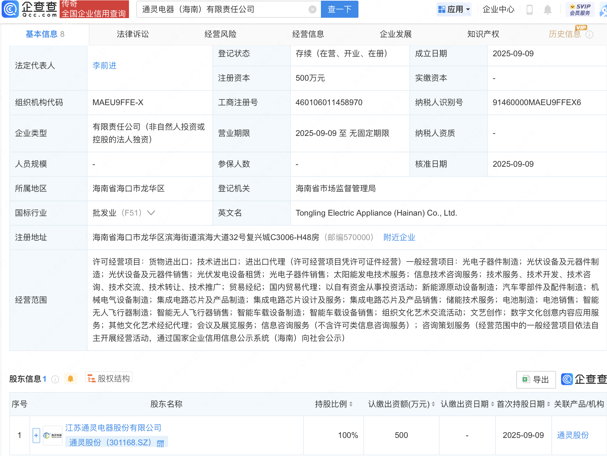Export shareholder data via 导出 button
The height and width of the screenshot is (456, 607).
536,380
